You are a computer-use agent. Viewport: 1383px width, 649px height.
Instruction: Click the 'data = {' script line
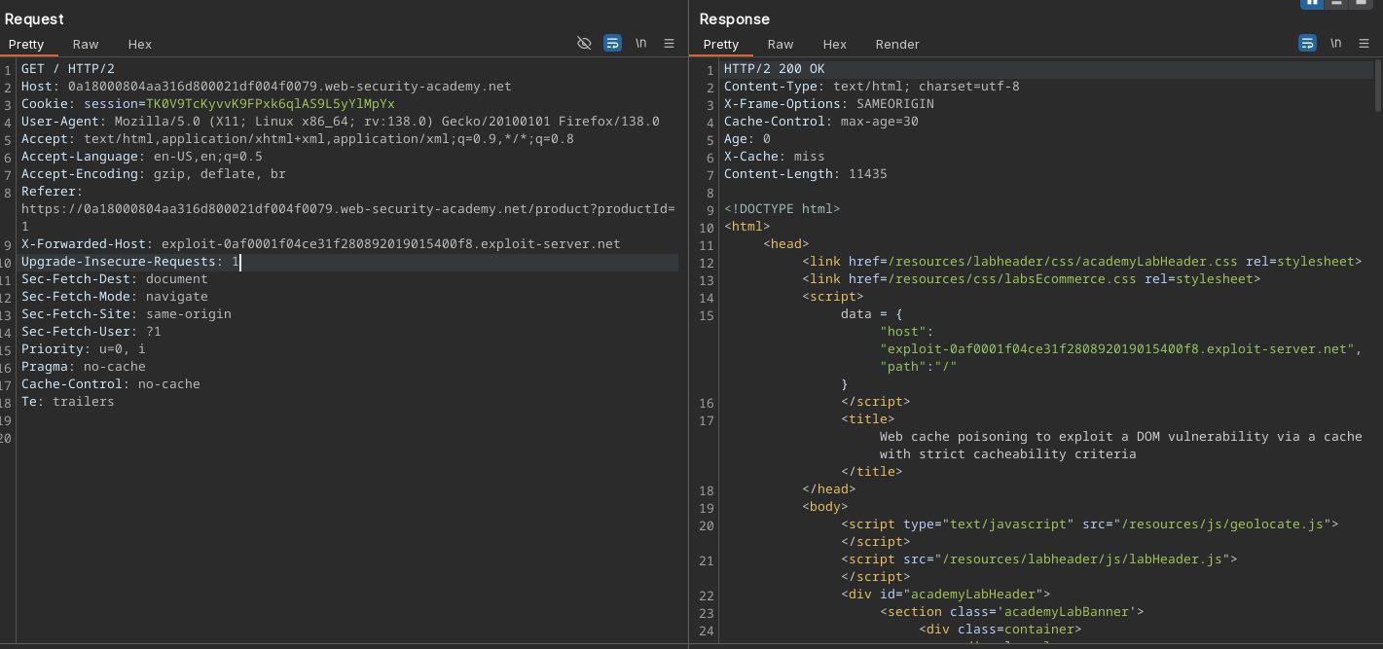point(872,313)
